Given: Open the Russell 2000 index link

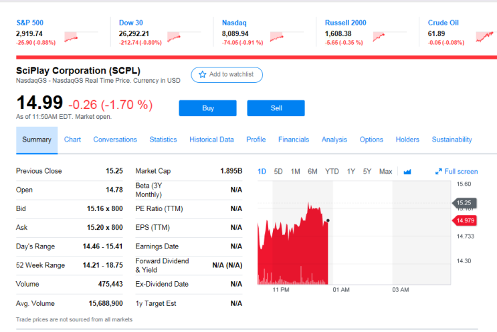Looking at the screenshot, I should click(x=345, y=23).
